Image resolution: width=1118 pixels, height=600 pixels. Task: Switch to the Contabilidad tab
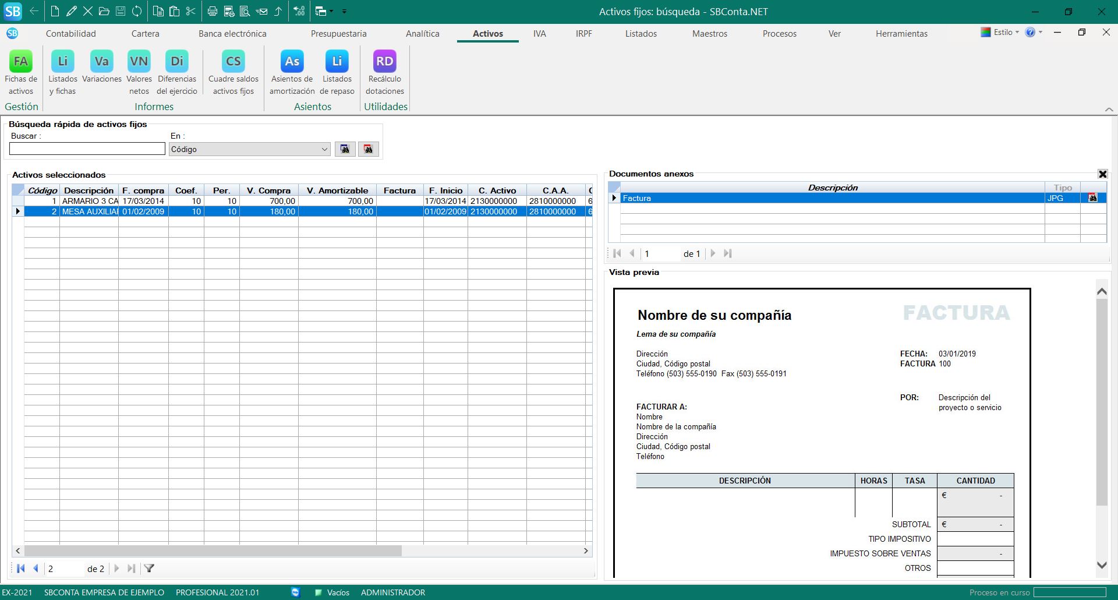tap(70, 34)
